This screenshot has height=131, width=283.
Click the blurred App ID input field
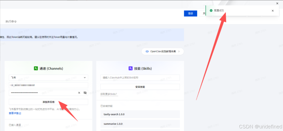(x=48, y=85)
